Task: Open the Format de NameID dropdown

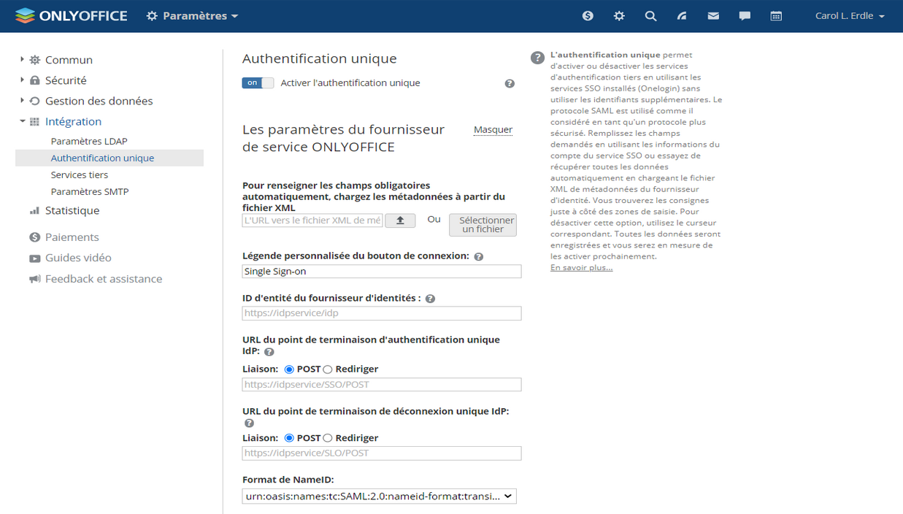Action: point(380,496)
